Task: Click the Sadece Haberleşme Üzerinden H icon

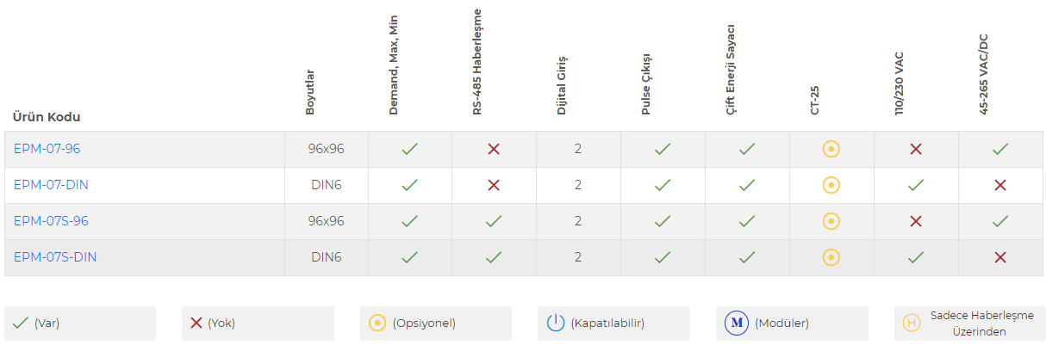Action: click(911, 323)
